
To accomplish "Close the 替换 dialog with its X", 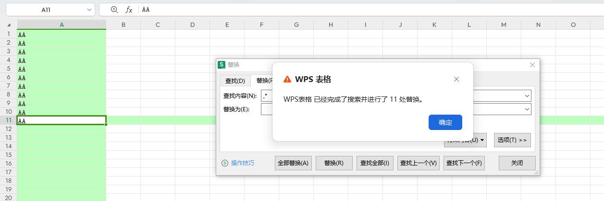I will [532, 65].
